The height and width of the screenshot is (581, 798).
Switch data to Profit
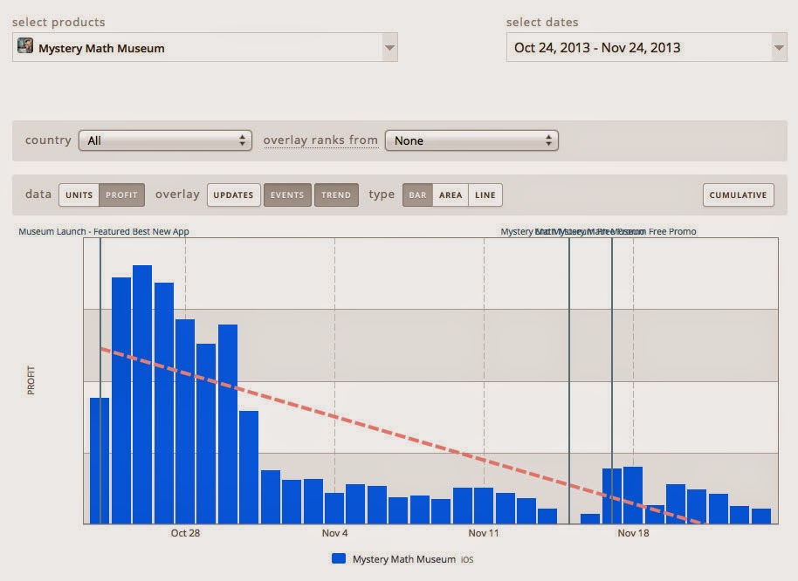(121, 195)
